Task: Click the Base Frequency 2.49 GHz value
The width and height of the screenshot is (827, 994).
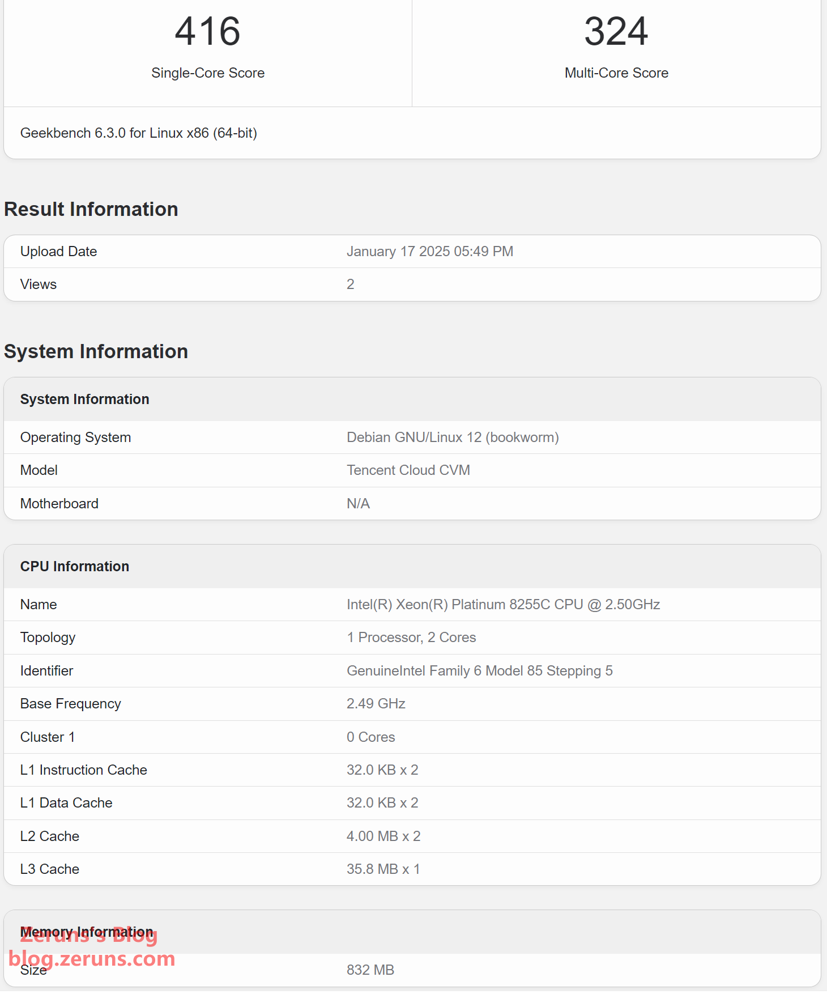Action: pos(376,704)
